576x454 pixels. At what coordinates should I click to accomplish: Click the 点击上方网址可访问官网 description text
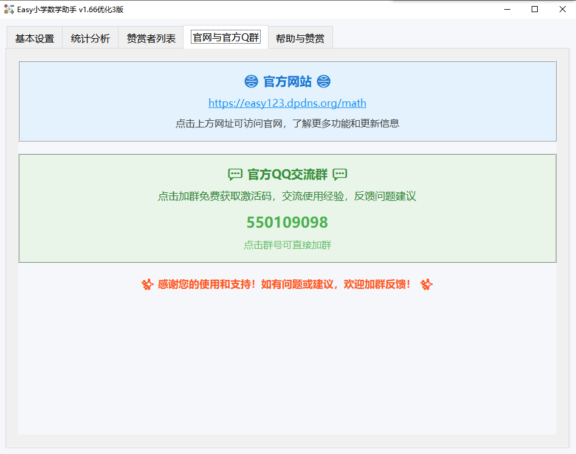287,123
